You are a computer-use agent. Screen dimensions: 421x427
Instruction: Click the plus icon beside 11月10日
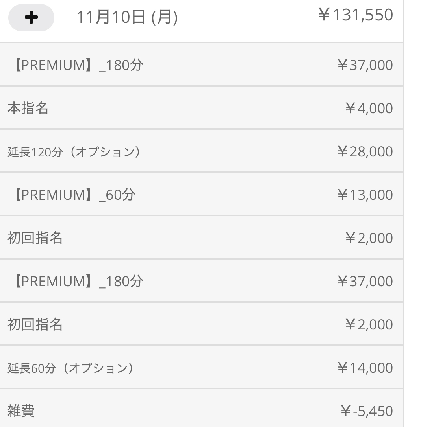[x=31, y=18]
